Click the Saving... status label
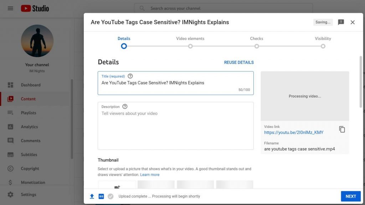Image resolution: width=365 pixels, height=205 pixels. [323, 22]
